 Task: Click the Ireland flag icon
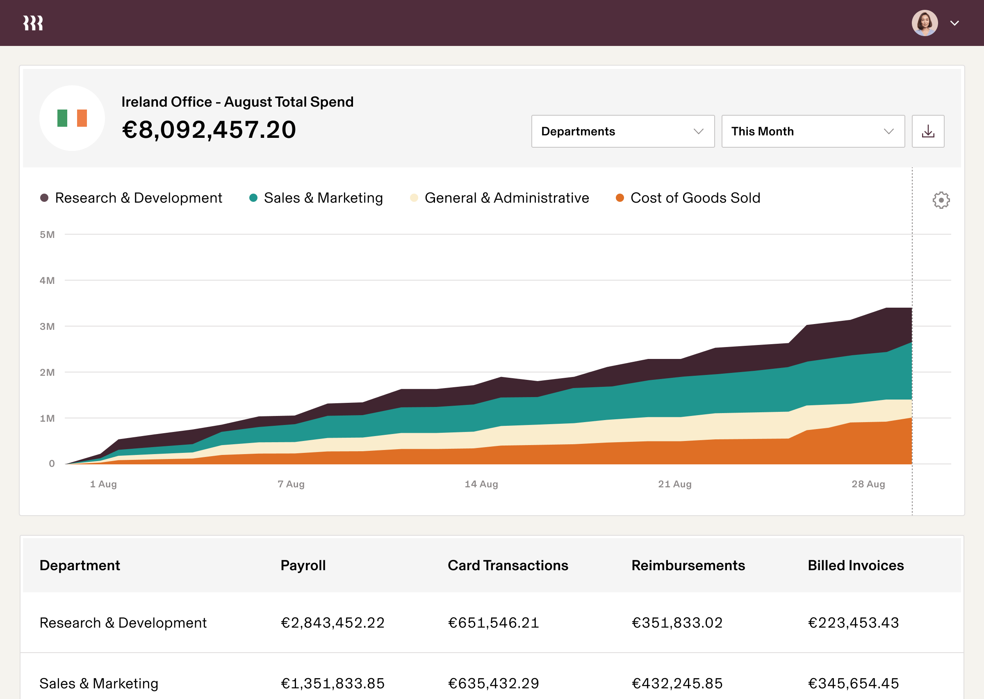(73, 117)
